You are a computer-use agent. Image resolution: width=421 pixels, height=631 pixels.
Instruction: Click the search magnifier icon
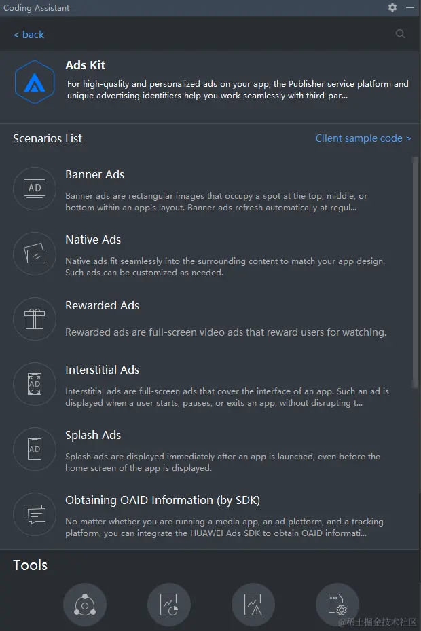click(400, 34)
